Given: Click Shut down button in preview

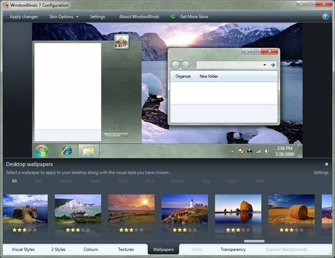Looking at the screenshot, I should point(113,135).
